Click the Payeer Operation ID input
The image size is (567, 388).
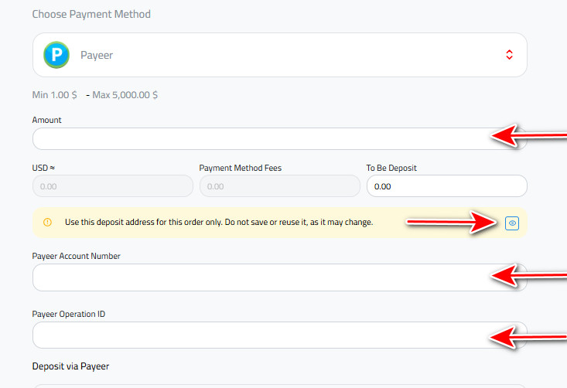tap(279, 335)
